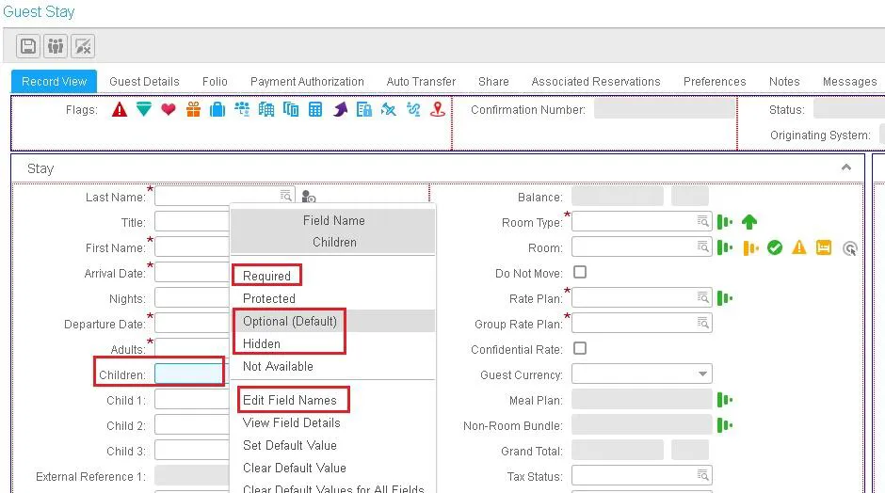The image size is (885, 493).
Task: Click the blue suitcase flag icon
Action: point(217,109)
